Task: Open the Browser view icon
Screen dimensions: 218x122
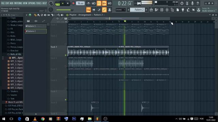Action: (x=172, y=10)
